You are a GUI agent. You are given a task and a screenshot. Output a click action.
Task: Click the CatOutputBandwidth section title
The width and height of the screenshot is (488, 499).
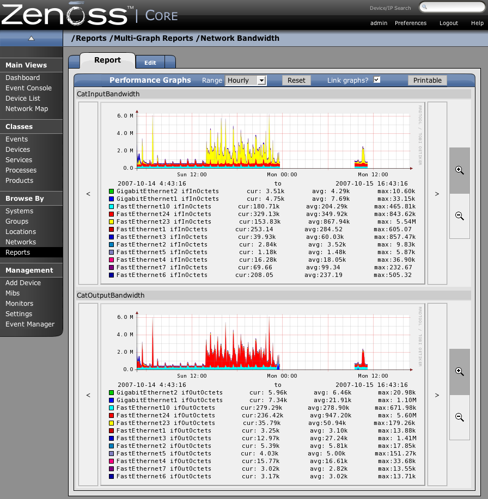(x=111, y=295)
